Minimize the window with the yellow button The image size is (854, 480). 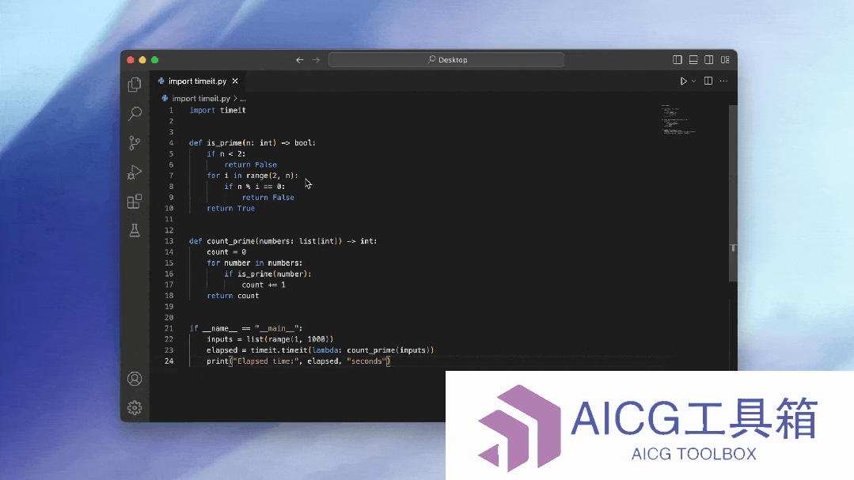point(142,60)
